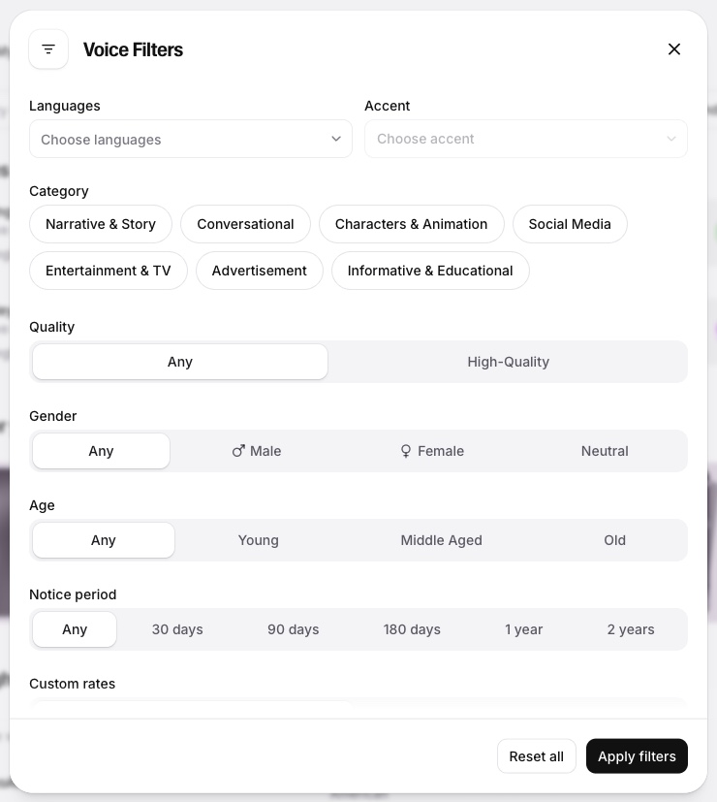Viewport: 717px width, 802px height.
Task: Click the Apply filters button
Action: (x=637, y=756)
